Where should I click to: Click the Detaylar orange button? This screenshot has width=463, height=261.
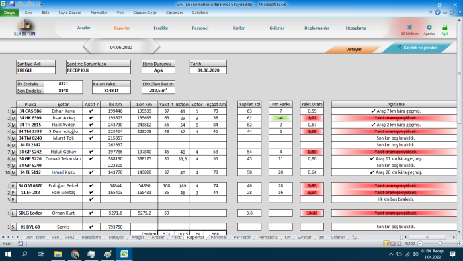354,50
